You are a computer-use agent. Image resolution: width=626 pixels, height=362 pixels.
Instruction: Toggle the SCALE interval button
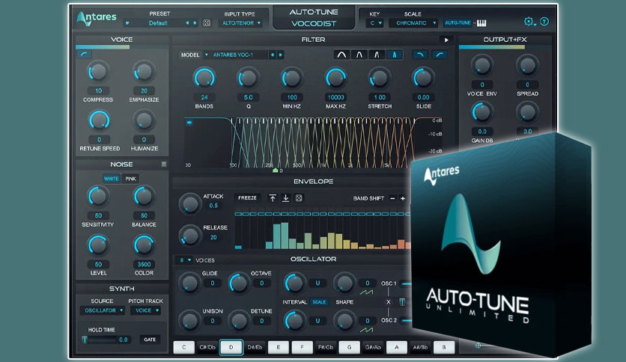[x=319, y=302]
